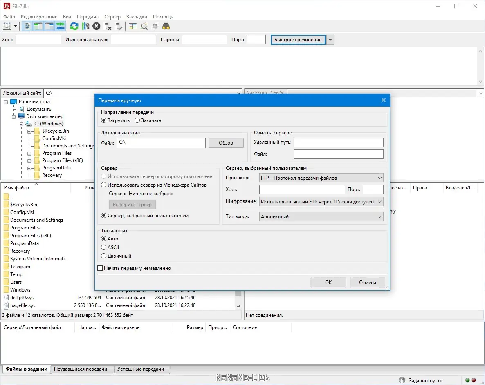Expand Program Files tree node
This screenshot has width=485, height=385.
[x=29, y=154]
